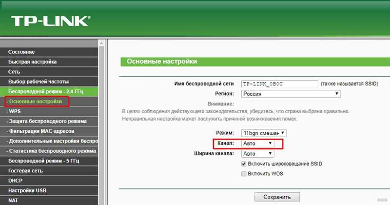Viewport: 390px width, 205px height.
Task: Click the Основные настройки page heading
Action: 162,61
